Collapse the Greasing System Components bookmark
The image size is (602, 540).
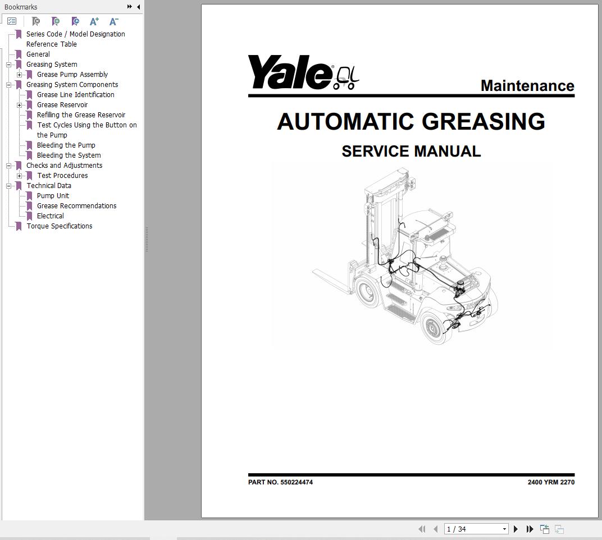point(8,85)
